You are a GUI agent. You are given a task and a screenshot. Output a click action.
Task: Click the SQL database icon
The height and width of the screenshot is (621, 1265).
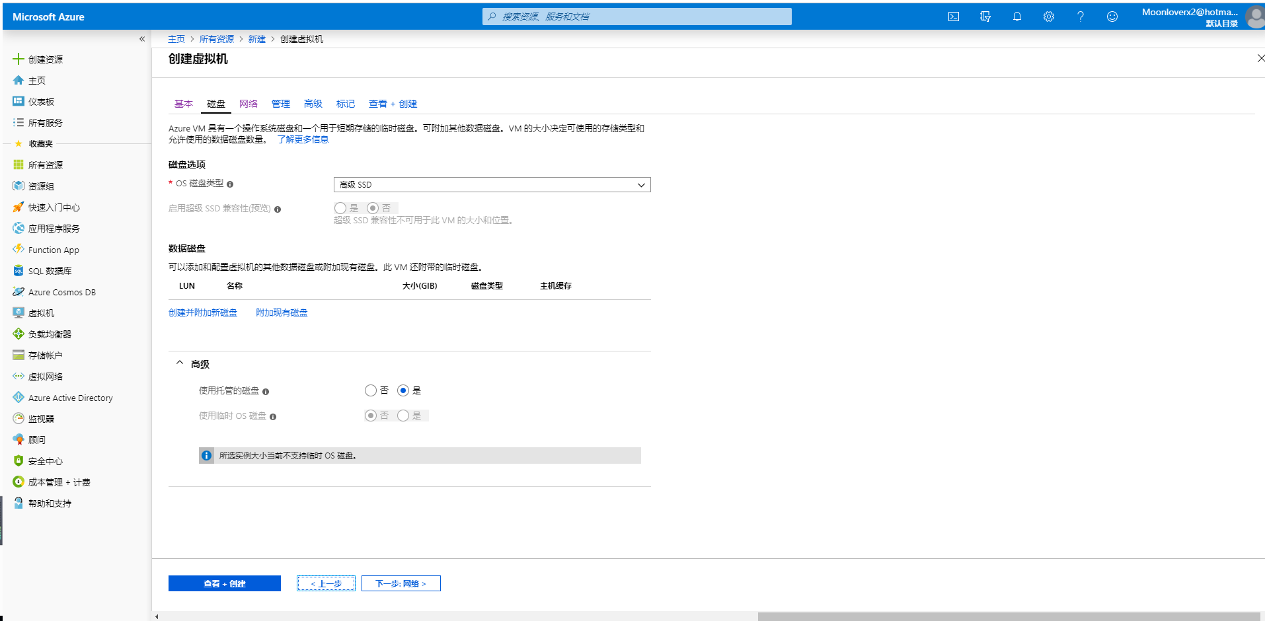click(19, 270)
